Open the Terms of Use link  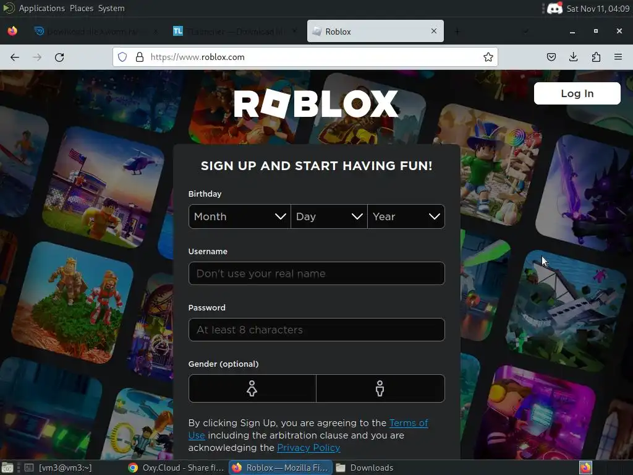pos(409,423)
